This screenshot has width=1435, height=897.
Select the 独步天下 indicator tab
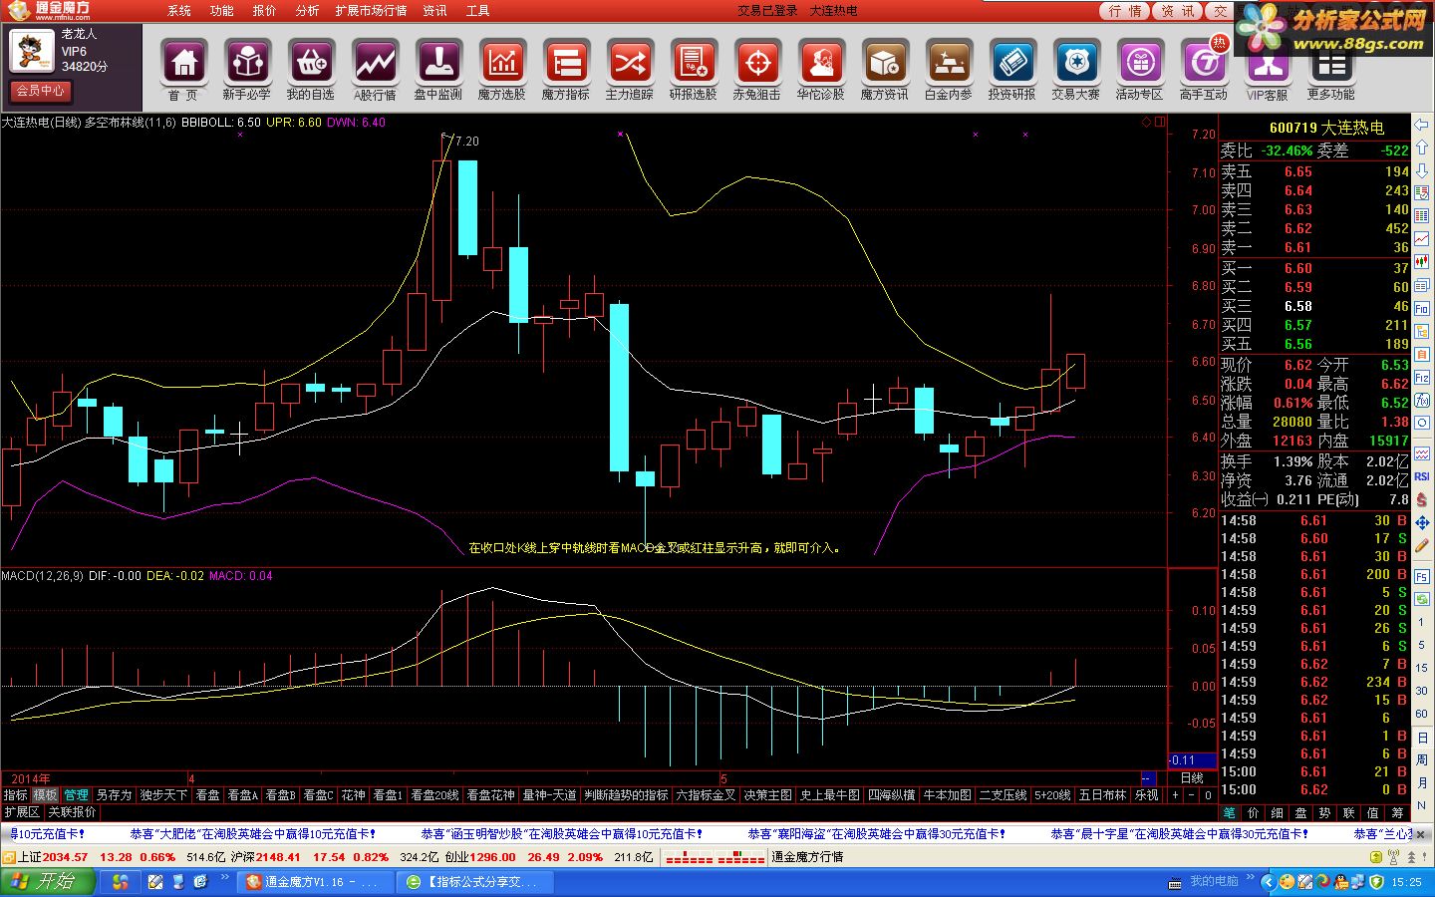[x=163, y=795]
